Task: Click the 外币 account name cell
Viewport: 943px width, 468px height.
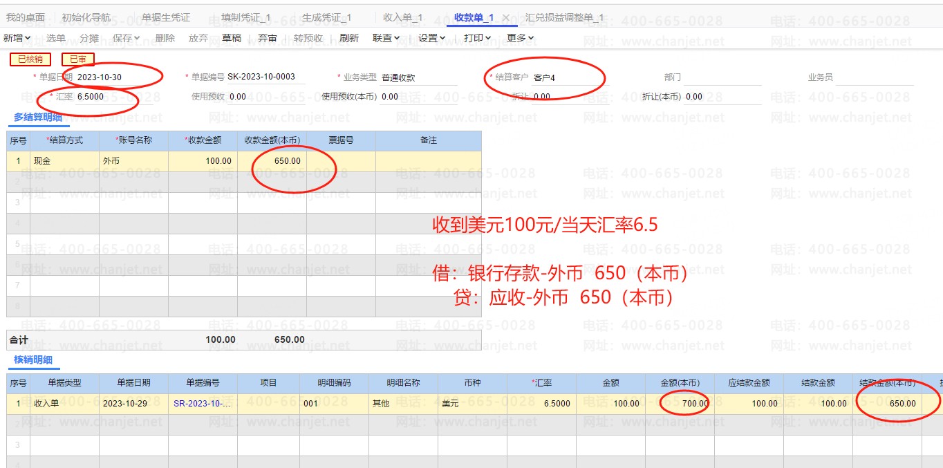Action: click(x=133, y=161)
